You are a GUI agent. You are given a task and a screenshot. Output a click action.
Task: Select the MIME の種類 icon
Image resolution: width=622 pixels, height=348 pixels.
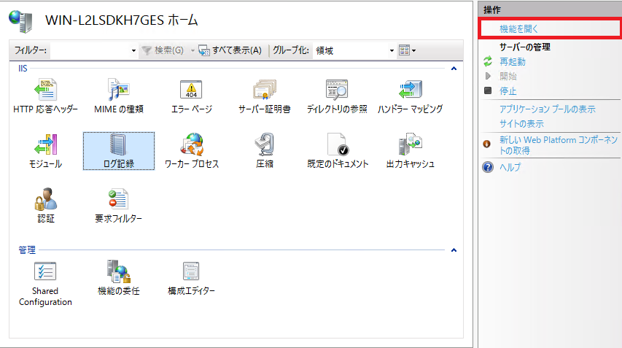tap(119, 89)
